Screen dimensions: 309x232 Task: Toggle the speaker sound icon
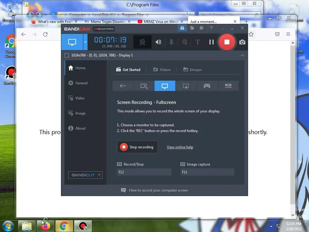pyautogui.click(x=158, y=42)
